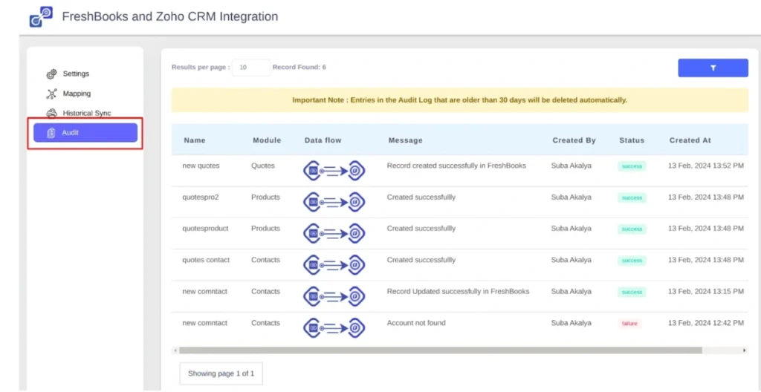Click data flow icon for new quotes row
This screenshot has height=392, width=761.
tap(334, 171)
